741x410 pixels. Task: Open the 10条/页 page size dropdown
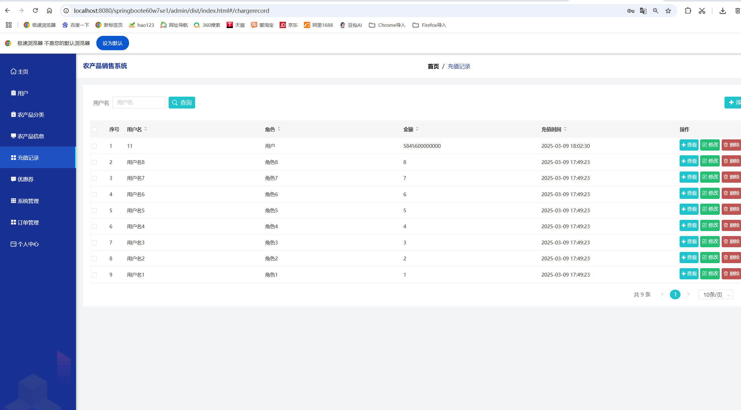716,295
